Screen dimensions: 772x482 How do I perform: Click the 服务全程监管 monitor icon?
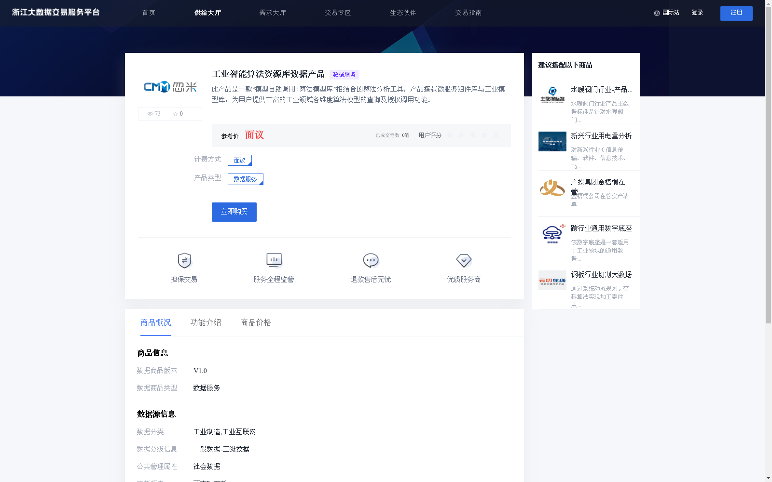click(274, 260)
